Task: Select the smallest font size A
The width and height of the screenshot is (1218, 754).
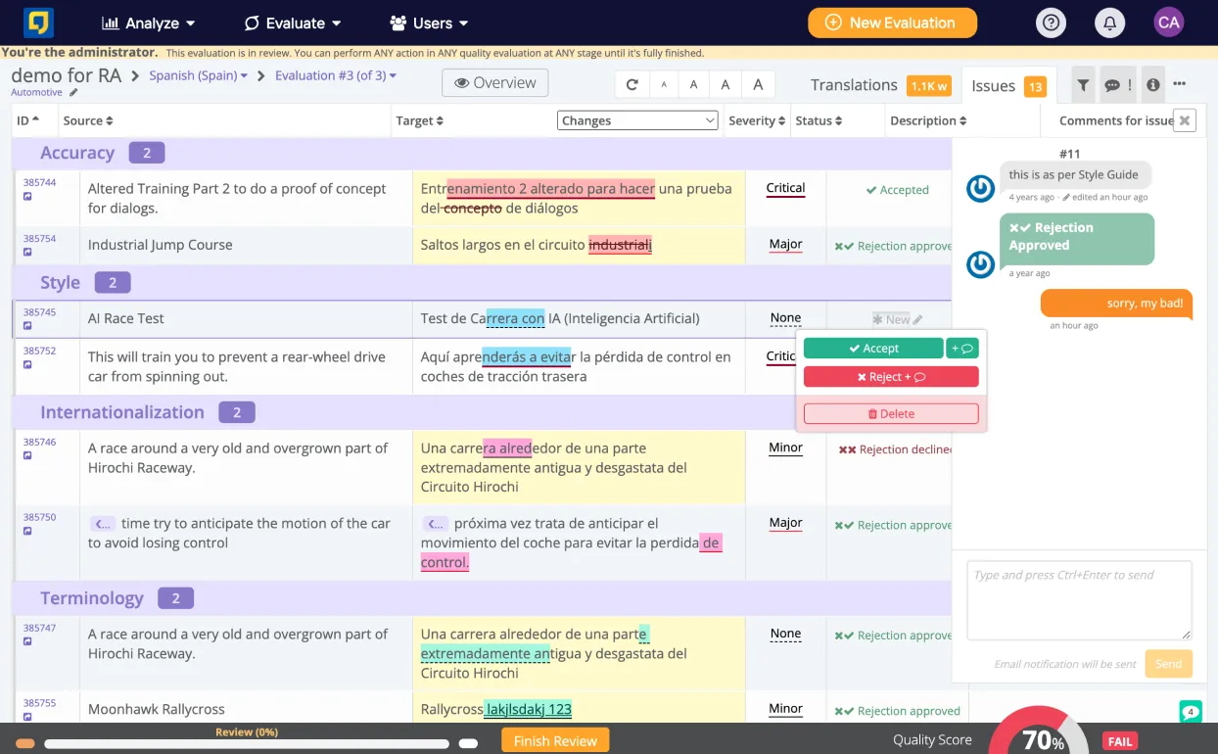Action: coord(664,85)
